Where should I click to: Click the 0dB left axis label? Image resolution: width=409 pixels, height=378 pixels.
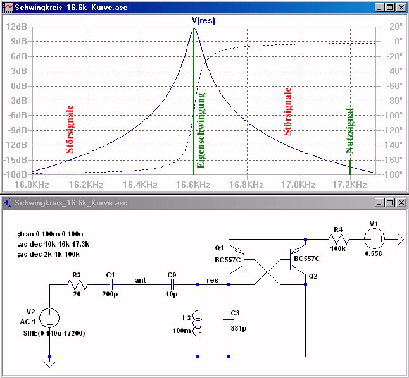[x=19, y=86]
